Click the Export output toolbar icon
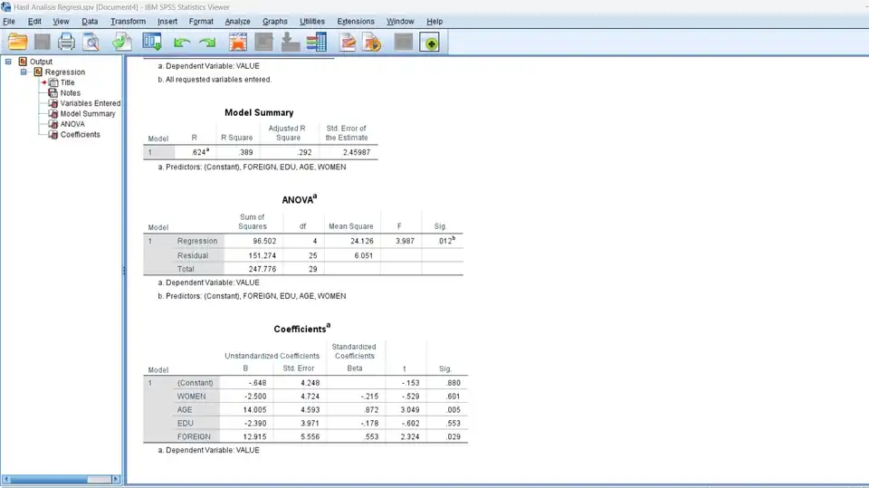 (x=122, y=42)
